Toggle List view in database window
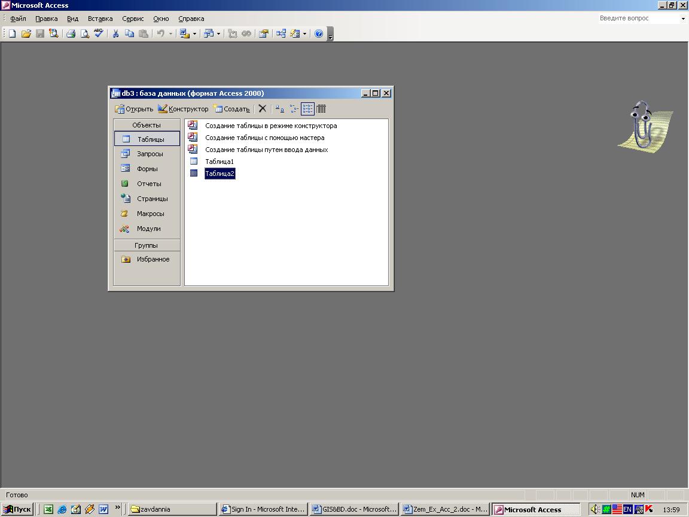 [x=307, y=108]
